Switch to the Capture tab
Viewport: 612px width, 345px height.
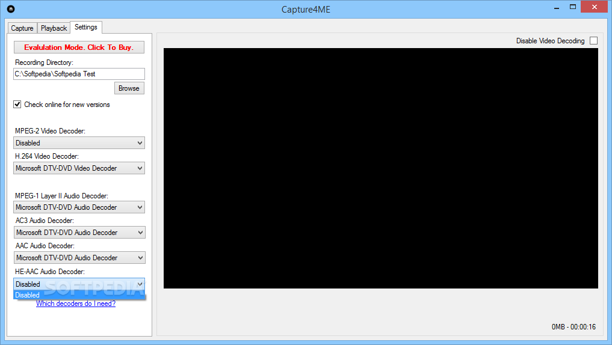pos(22,28)
